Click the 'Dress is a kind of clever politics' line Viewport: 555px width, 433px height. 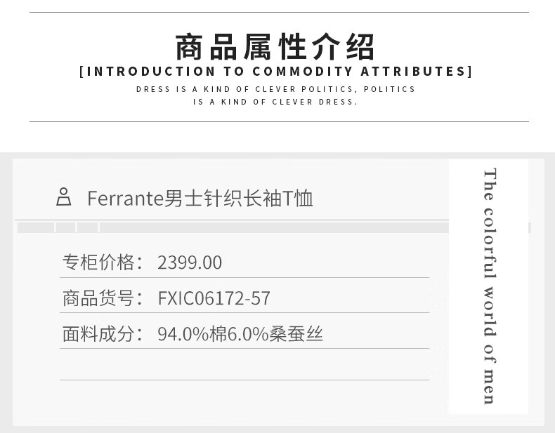[275, 89]
